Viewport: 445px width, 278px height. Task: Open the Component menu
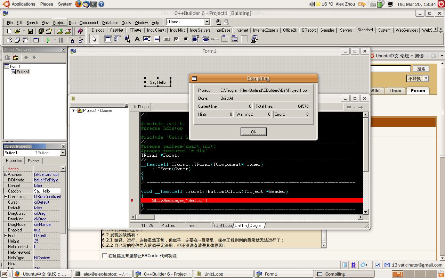point(89,23)
